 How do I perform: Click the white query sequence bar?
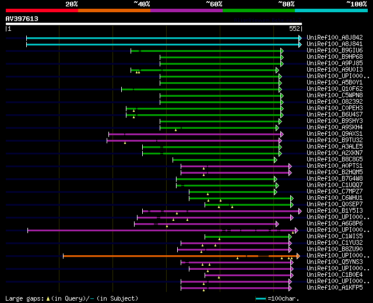tap(154, 24)
